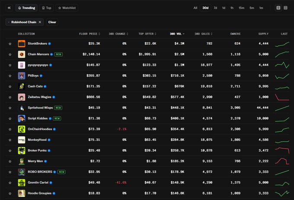
Task: Sort by 30D Vol column
Action: (177, 34)
